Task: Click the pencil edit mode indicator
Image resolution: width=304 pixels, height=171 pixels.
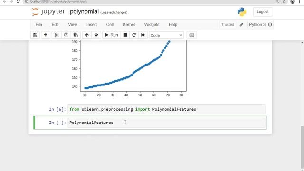Action: click(x=241, y=25)
